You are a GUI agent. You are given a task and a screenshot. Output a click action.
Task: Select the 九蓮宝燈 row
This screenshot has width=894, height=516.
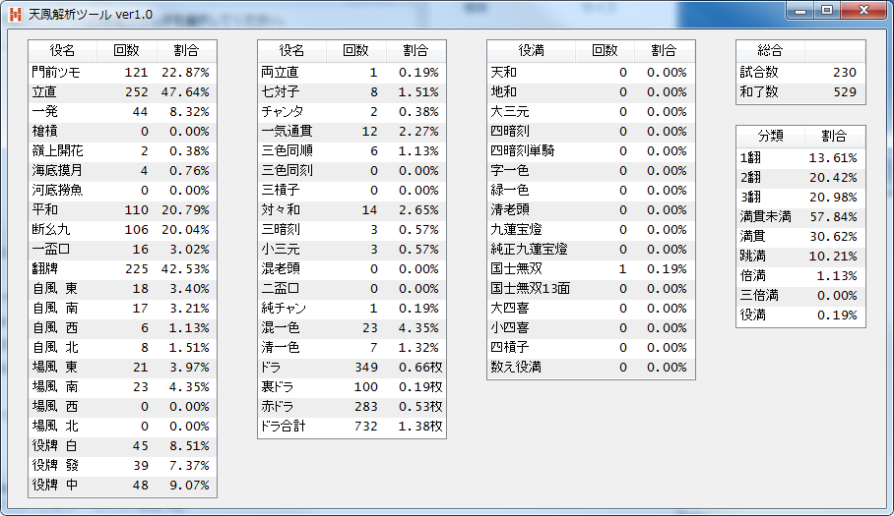(592, 230)
